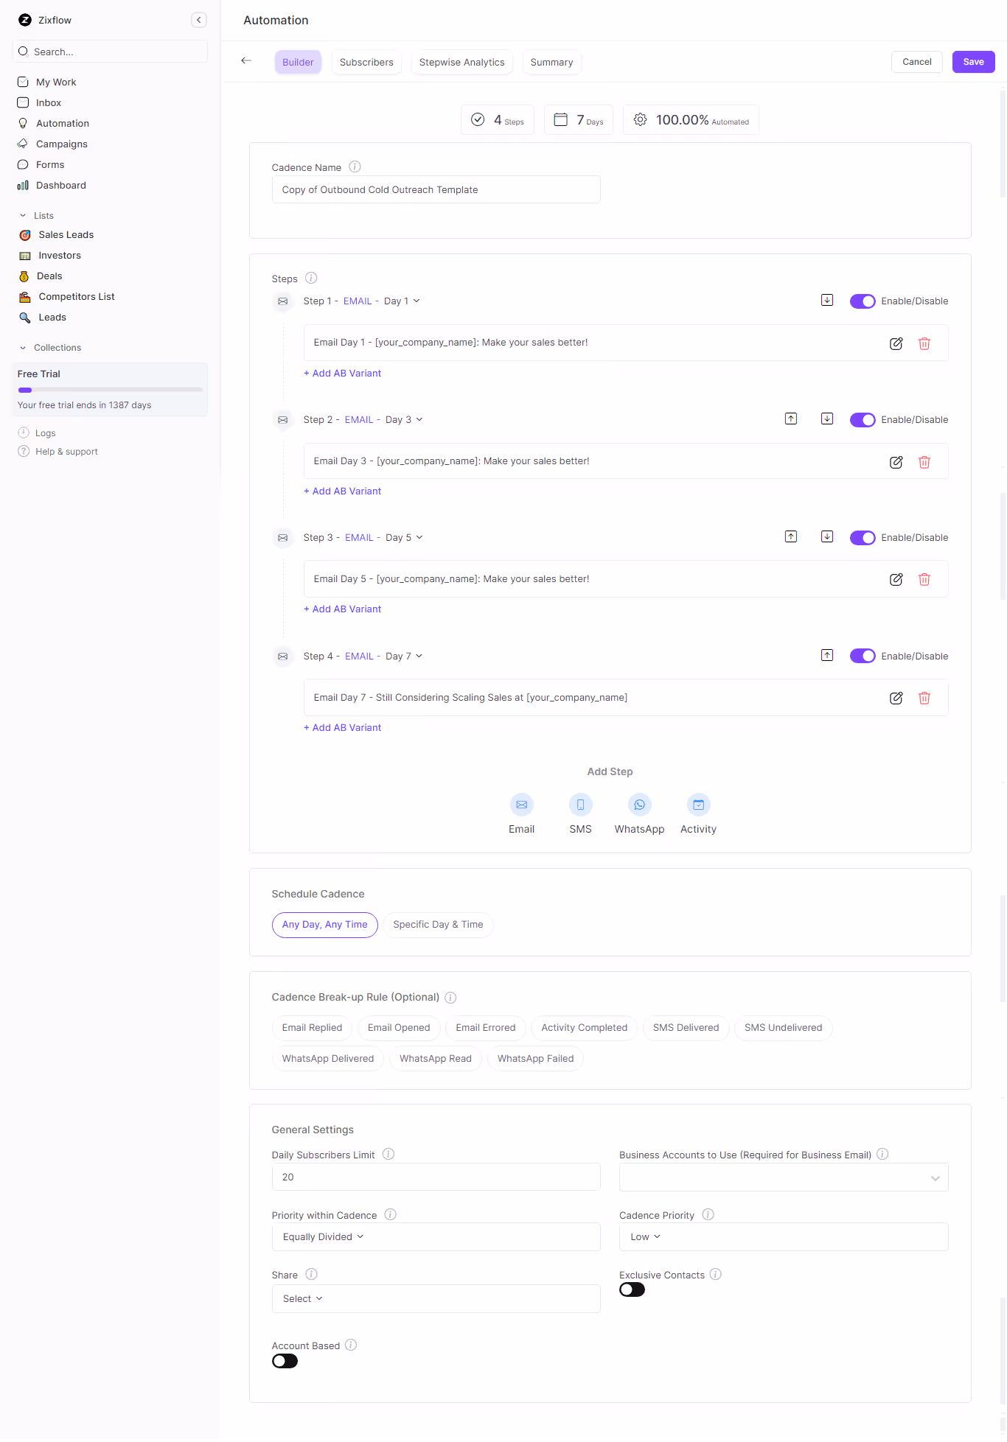Add a WhatsApp step icon
Viewport: 1007px width, 1442px height.
coord(639,805)
